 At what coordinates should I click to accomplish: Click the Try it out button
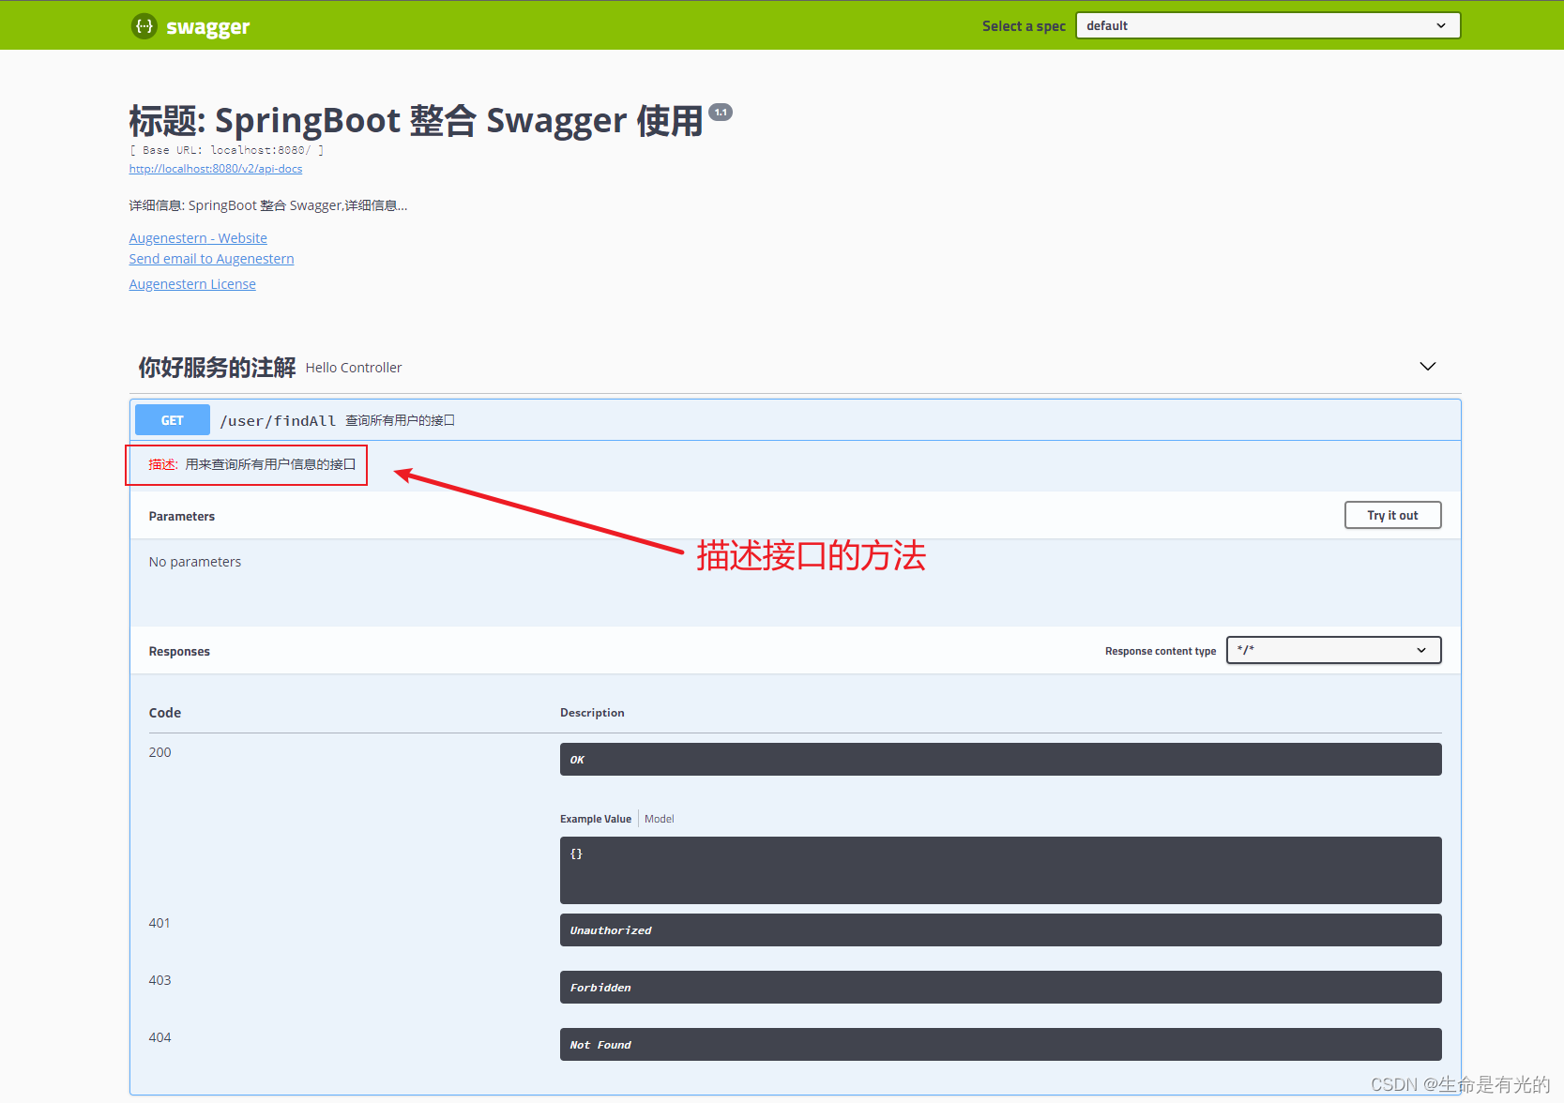point(1392,515)
